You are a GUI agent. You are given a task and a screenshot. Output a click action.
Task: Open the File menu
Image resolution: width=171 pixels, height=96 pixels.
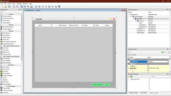tap(2, 4)
